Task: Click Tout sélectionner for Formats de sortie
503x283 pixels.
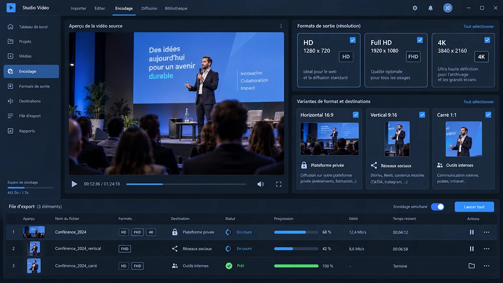Action: [x=478, y=27]
